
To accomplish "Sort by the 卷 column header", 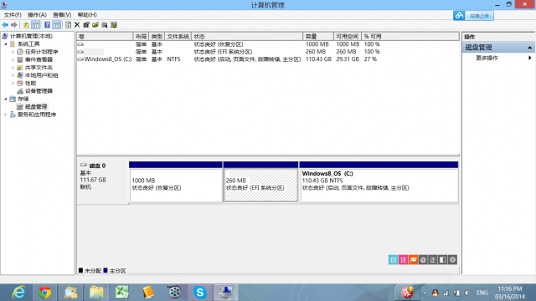I will pyautogui.click(x=105, y=37).
